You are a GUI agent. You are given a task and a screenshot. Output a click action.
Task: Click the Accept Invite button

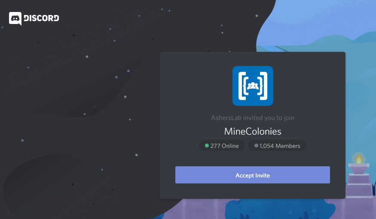253,175
